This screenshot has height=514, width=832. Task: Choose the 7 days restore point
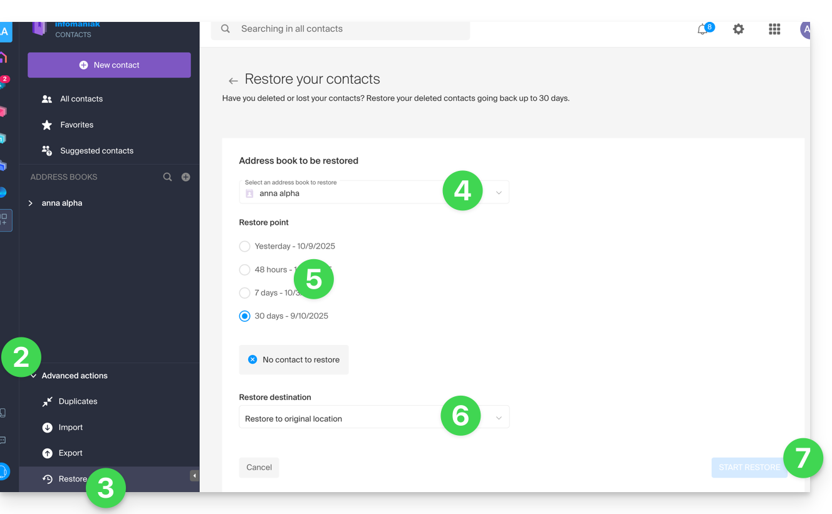coord(245,293)
